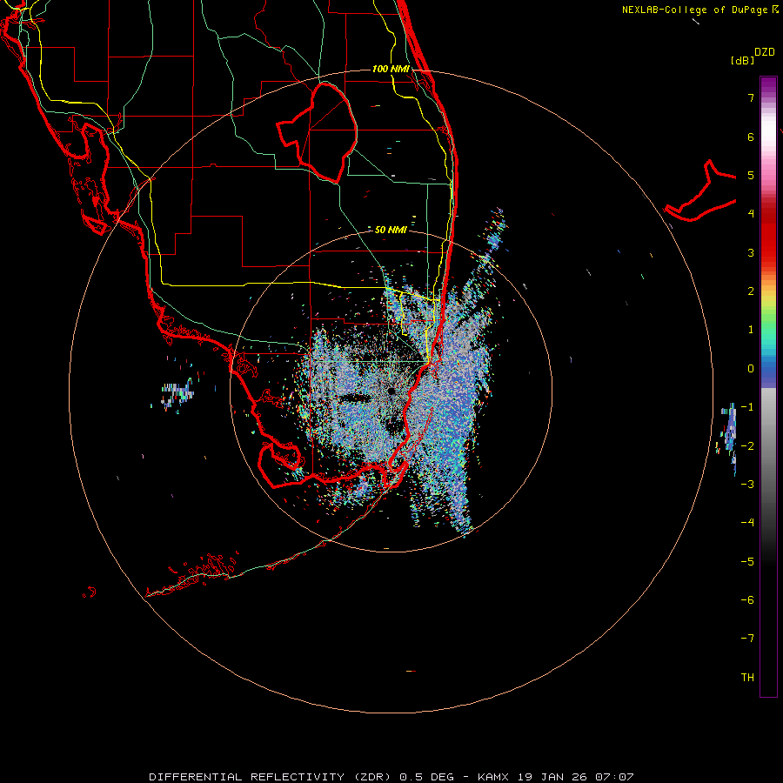The image size is (783, 783).
Task: Click the isolated echo cluster offshore to the west
Action: (177, 393)
